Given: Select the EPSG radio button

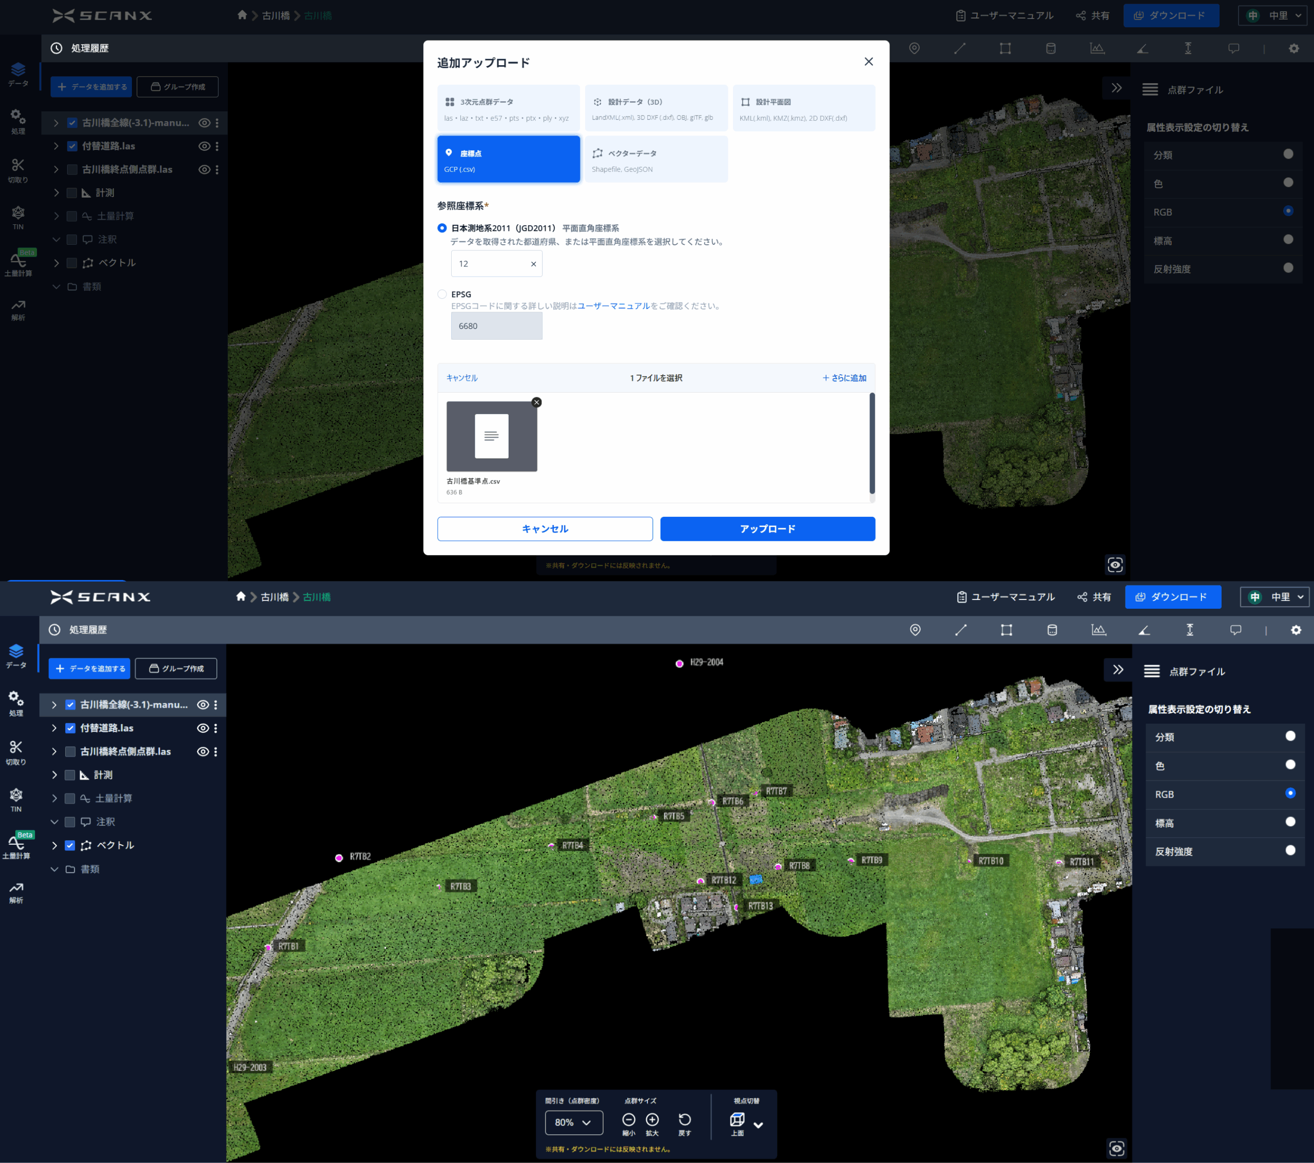Looking at the screenshot, I should click(442, 295).
